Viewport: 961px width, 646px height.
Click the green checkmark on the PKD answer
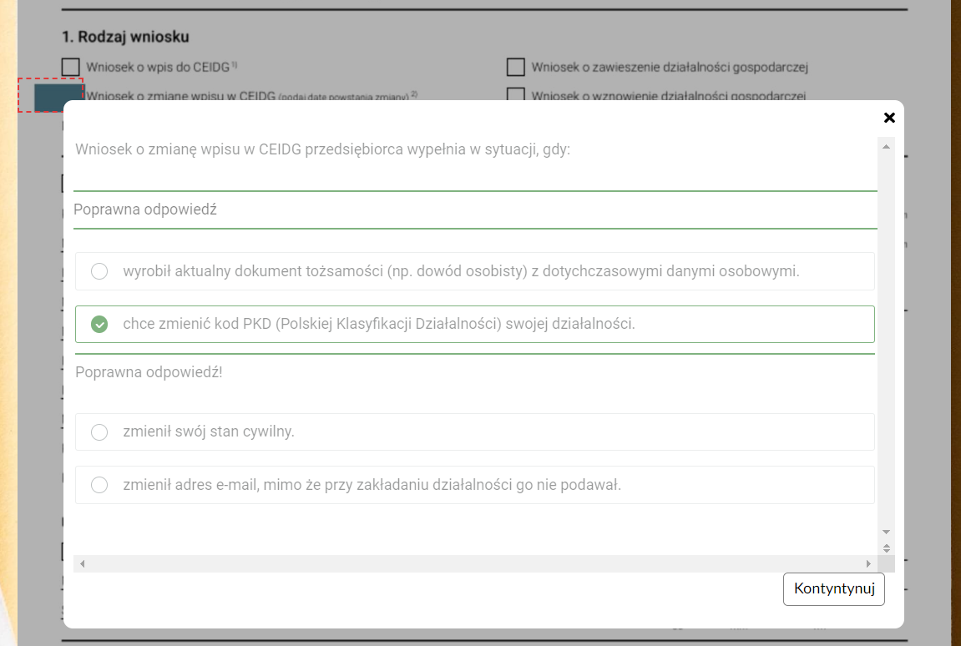(x=99, y=324)
